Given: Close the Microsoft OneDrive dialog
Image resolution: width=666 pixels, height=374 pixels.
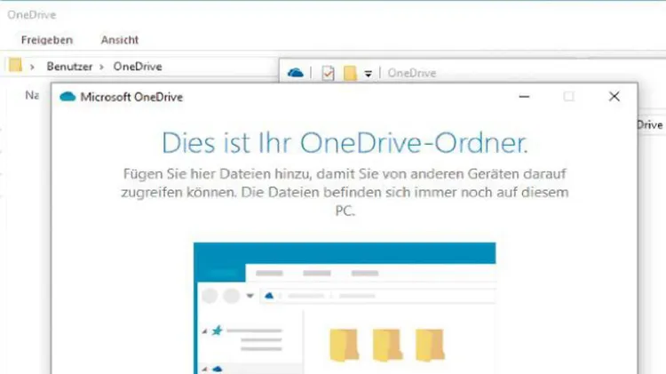Looking at the screenshot, I should (x=614, y=97).
